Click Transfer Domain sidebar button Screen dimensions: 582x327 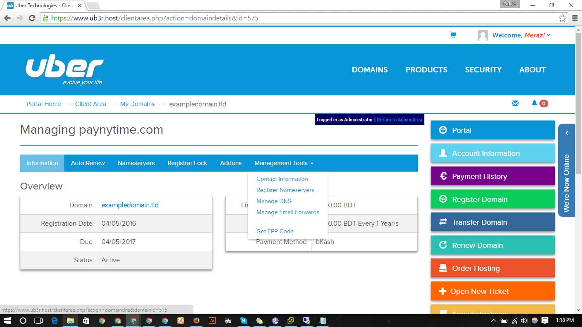[493, 222]
